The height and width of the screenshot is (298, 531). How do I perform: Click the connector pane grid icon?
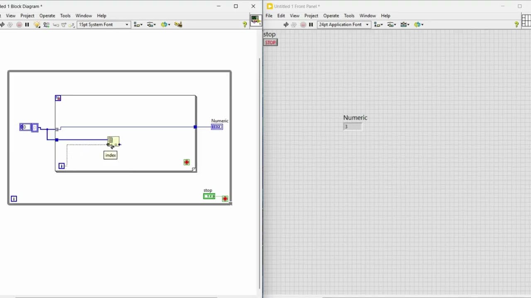pyautogui.click(x=526, y=20)
